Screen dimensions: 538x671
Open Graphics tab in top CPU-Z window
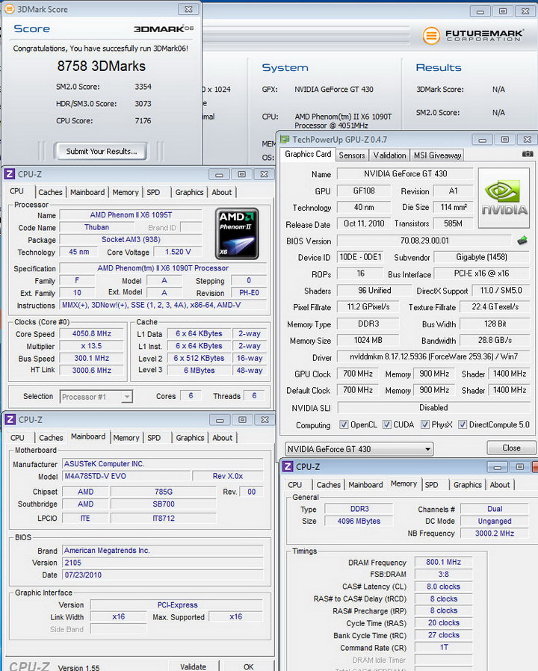pos(189,192)
